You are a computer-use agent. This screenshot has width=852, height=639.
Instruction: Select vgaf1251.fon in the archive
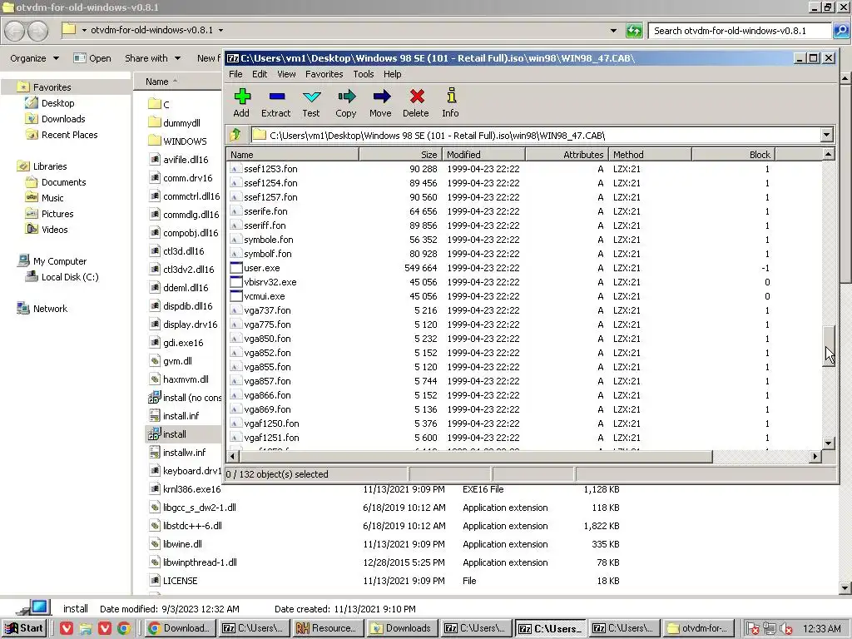[272, 438]
